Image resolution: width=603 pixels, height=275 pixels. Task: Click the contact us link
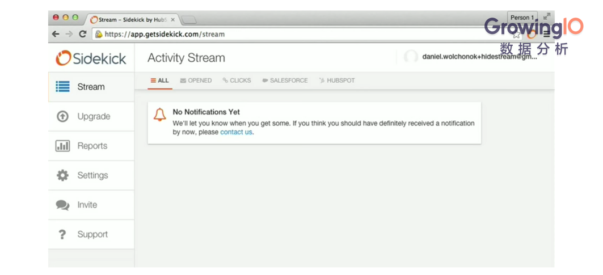pyautogui.click(x=236, y=132)
